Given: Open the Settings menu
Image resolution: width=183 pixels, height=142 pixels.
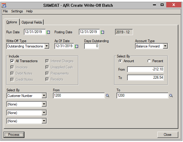Looking at the screenshot, I should point(17,11).
